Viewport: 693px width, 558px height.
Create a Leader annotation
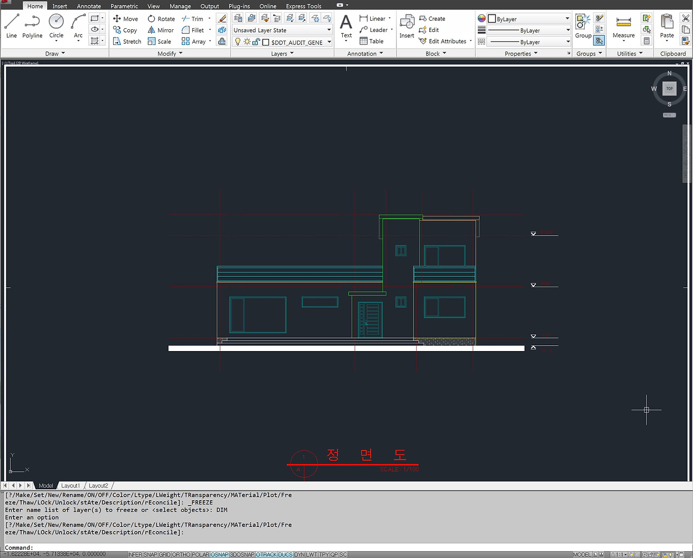click(374, 30)
